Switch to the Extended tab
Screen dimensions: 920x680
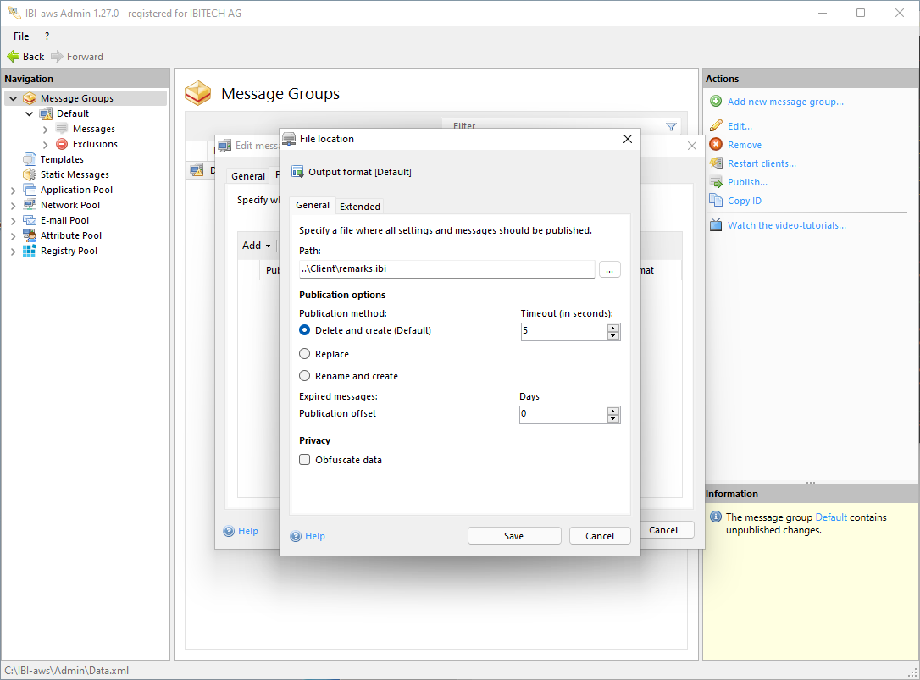pos(359,206)
